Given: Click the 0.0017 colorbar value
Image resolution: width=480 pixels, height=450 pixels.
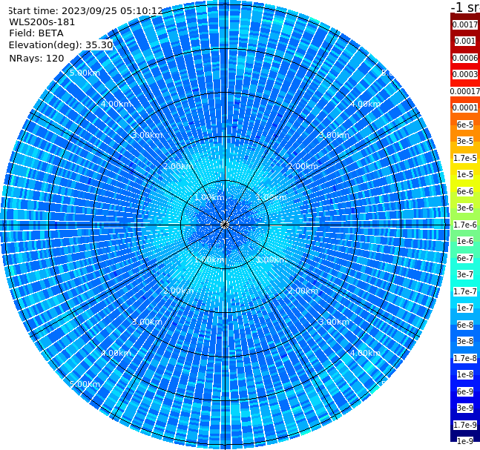Looking at the screenshot, I should click(465, 24).
